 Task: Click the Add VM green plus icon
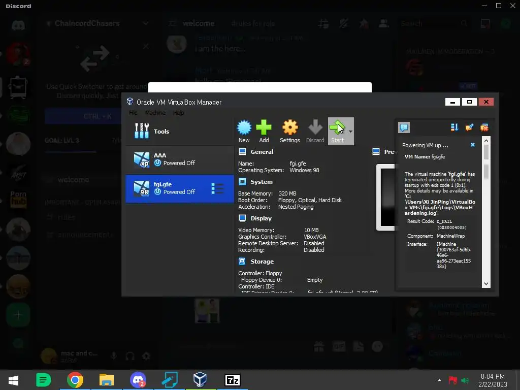[264, 132]
